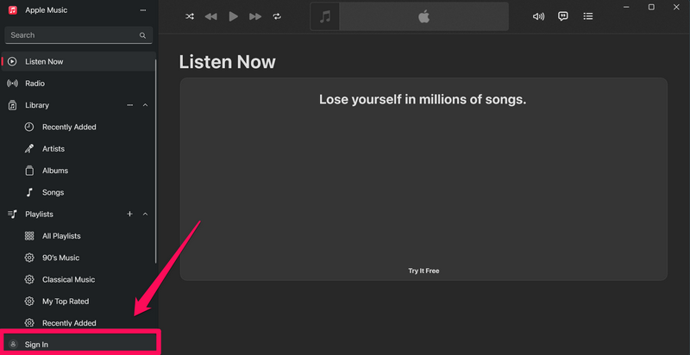Open the Listen Now section
The height and width of the screenshot is (355, 690).
tap(78, 61)
